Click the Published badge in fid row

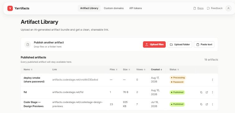click(177, 92)
